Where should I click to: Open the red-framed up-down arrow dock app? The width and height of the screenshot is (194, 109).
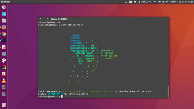click(4, 74)
